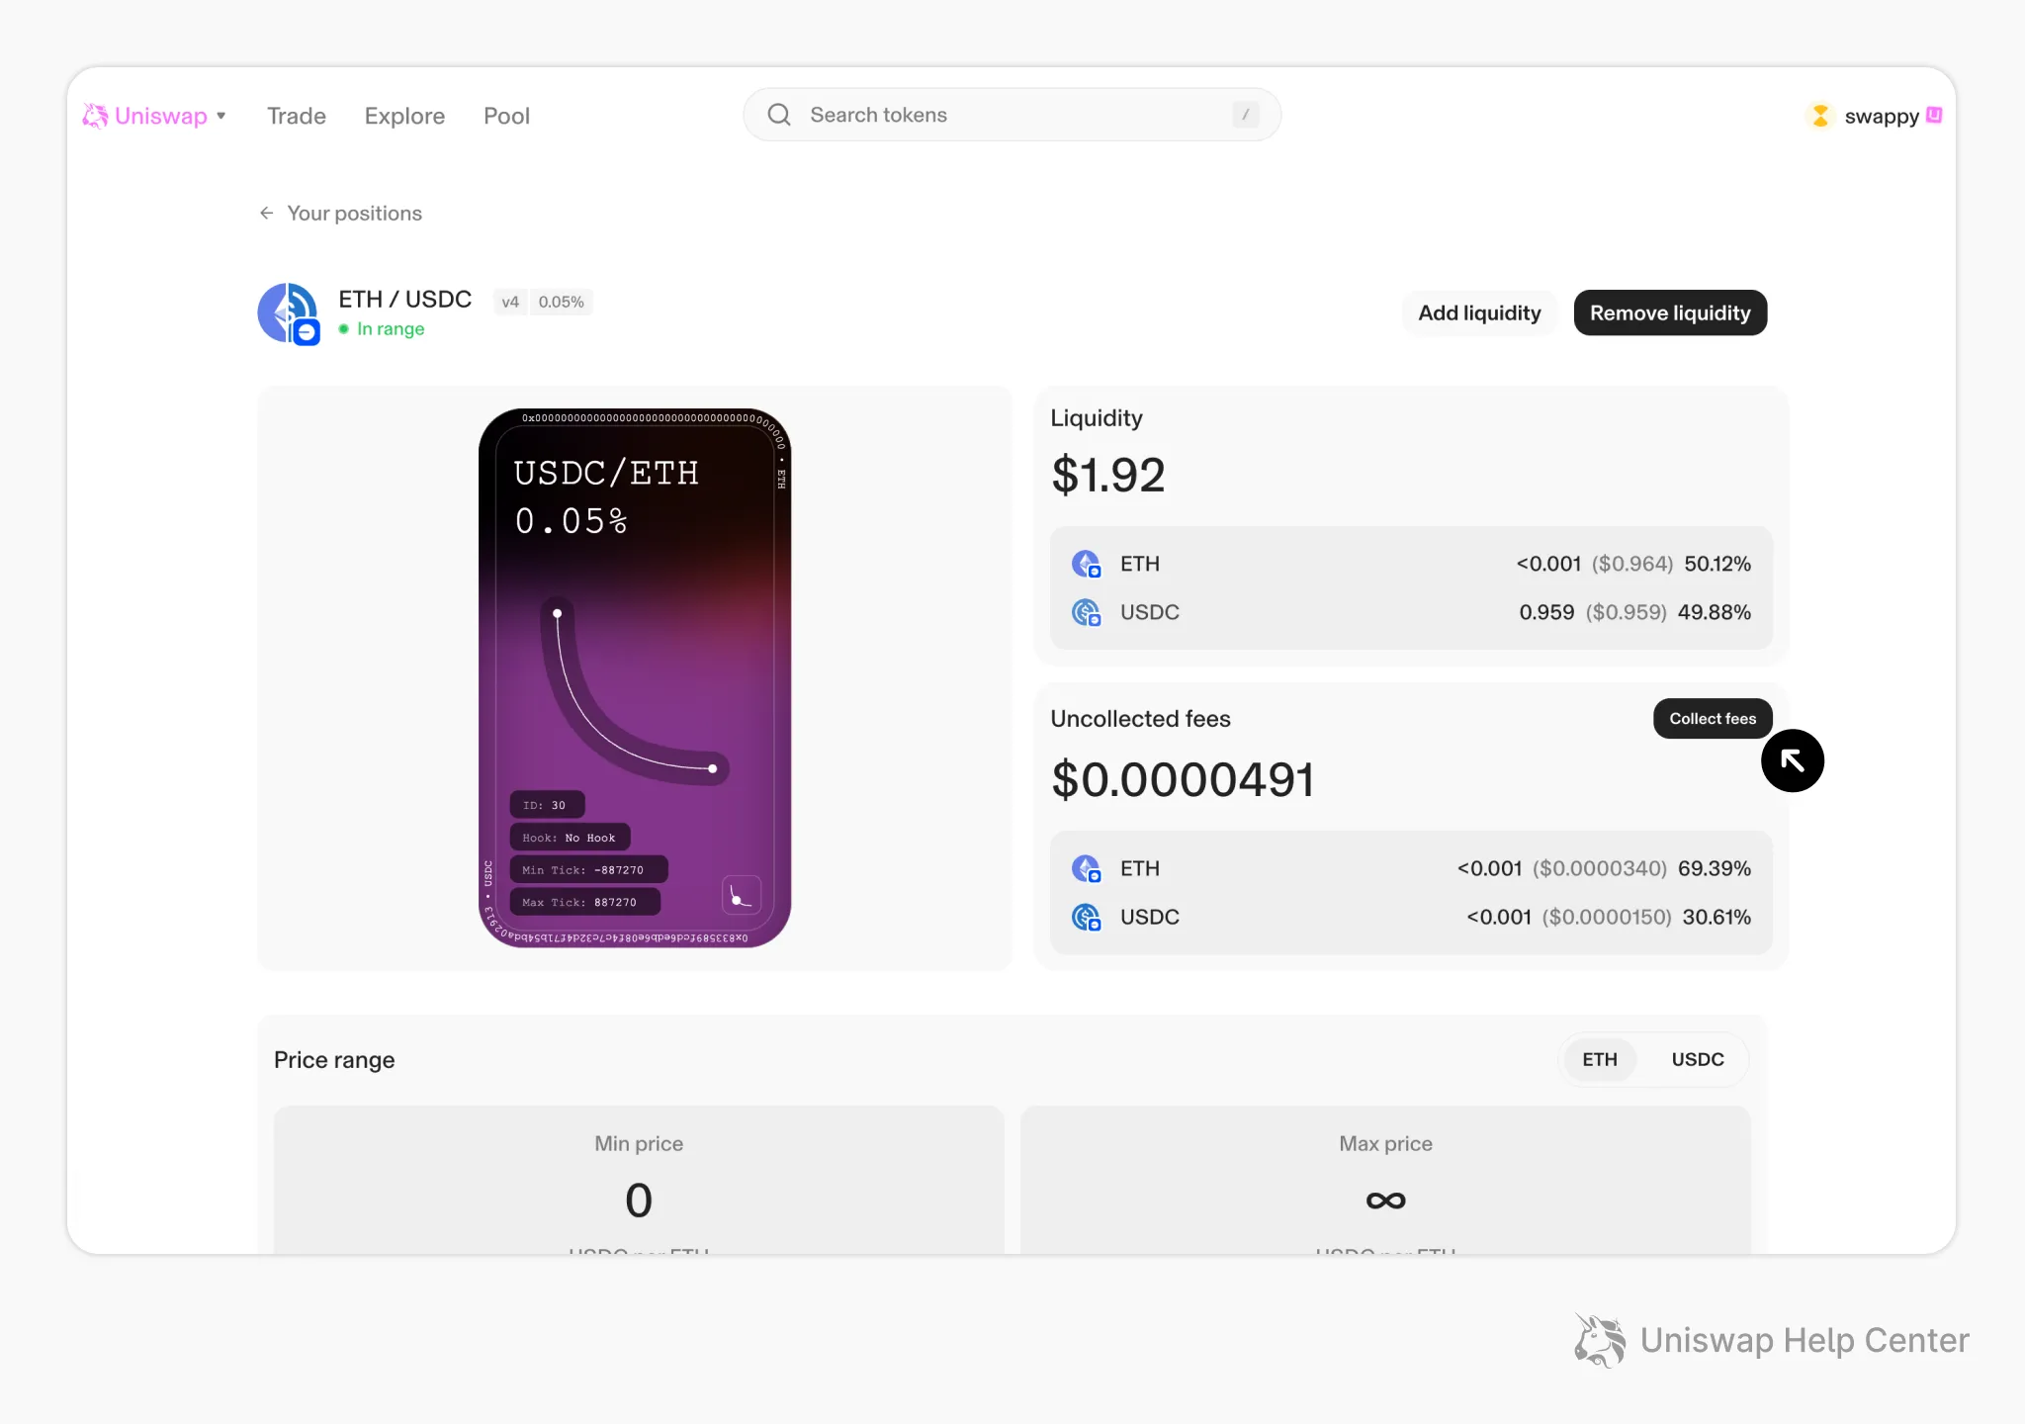The width and height of the screenshot is (2025, 1424).
Task: Open the swappy account hourglass avatar
Action: (x=1820, y=116)
